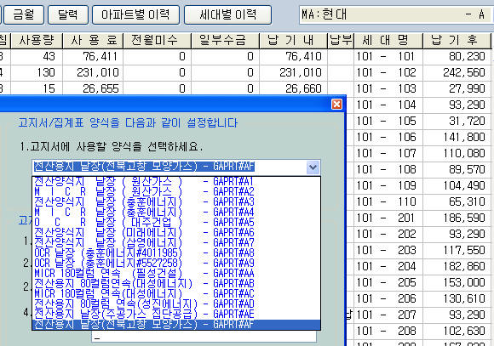Select 납기후 cell 186,590

click(x=457, y=218)
